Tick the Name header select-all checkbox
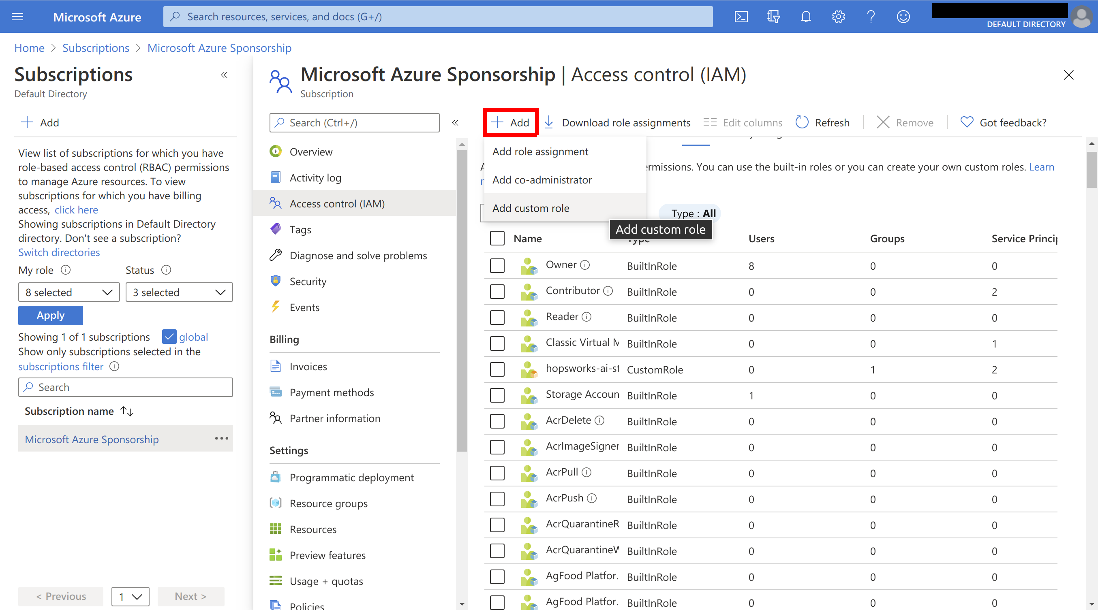The width and height of the screenshot is (1098, 610). [497, 239]
